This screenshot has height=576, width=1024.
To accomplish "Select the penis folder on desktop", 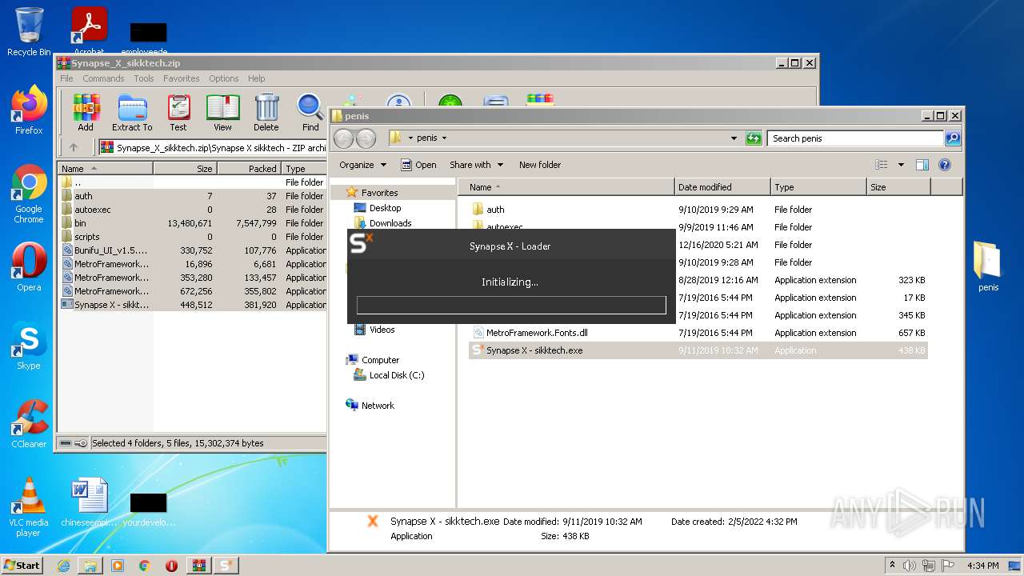I will [988, 266].
